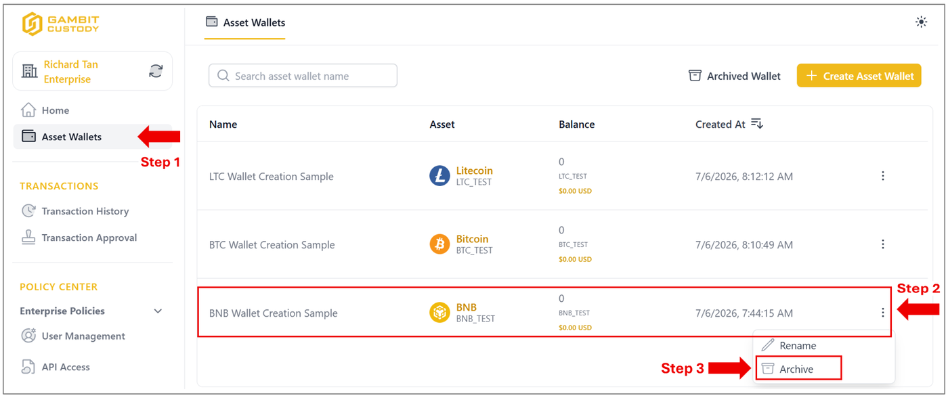Click the User Management person icon
This screenshot has width=948, height=402.
click(28, 335)
